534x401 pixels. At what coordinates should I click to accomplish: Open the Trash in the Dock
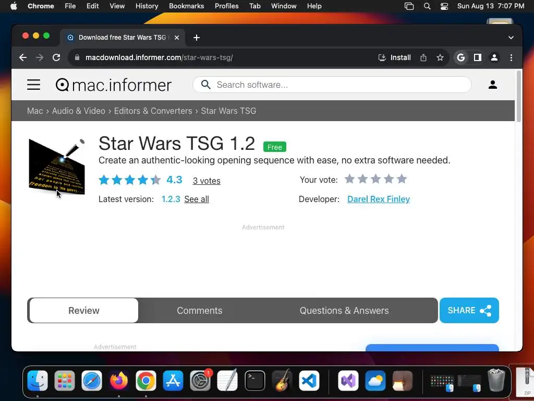[x=496, y=380]
